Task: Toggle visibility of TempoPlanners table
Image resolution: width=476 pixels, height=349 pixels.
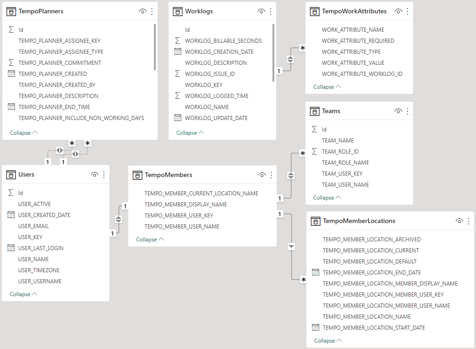Action: 142,11
